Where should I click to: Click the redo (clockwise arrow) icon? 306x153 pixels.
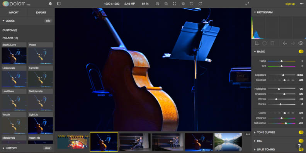click(x=200, y=4)
